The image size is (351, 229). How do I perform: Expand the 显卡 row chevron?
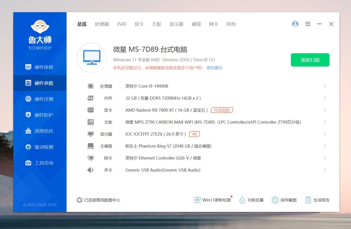(325, 110)
